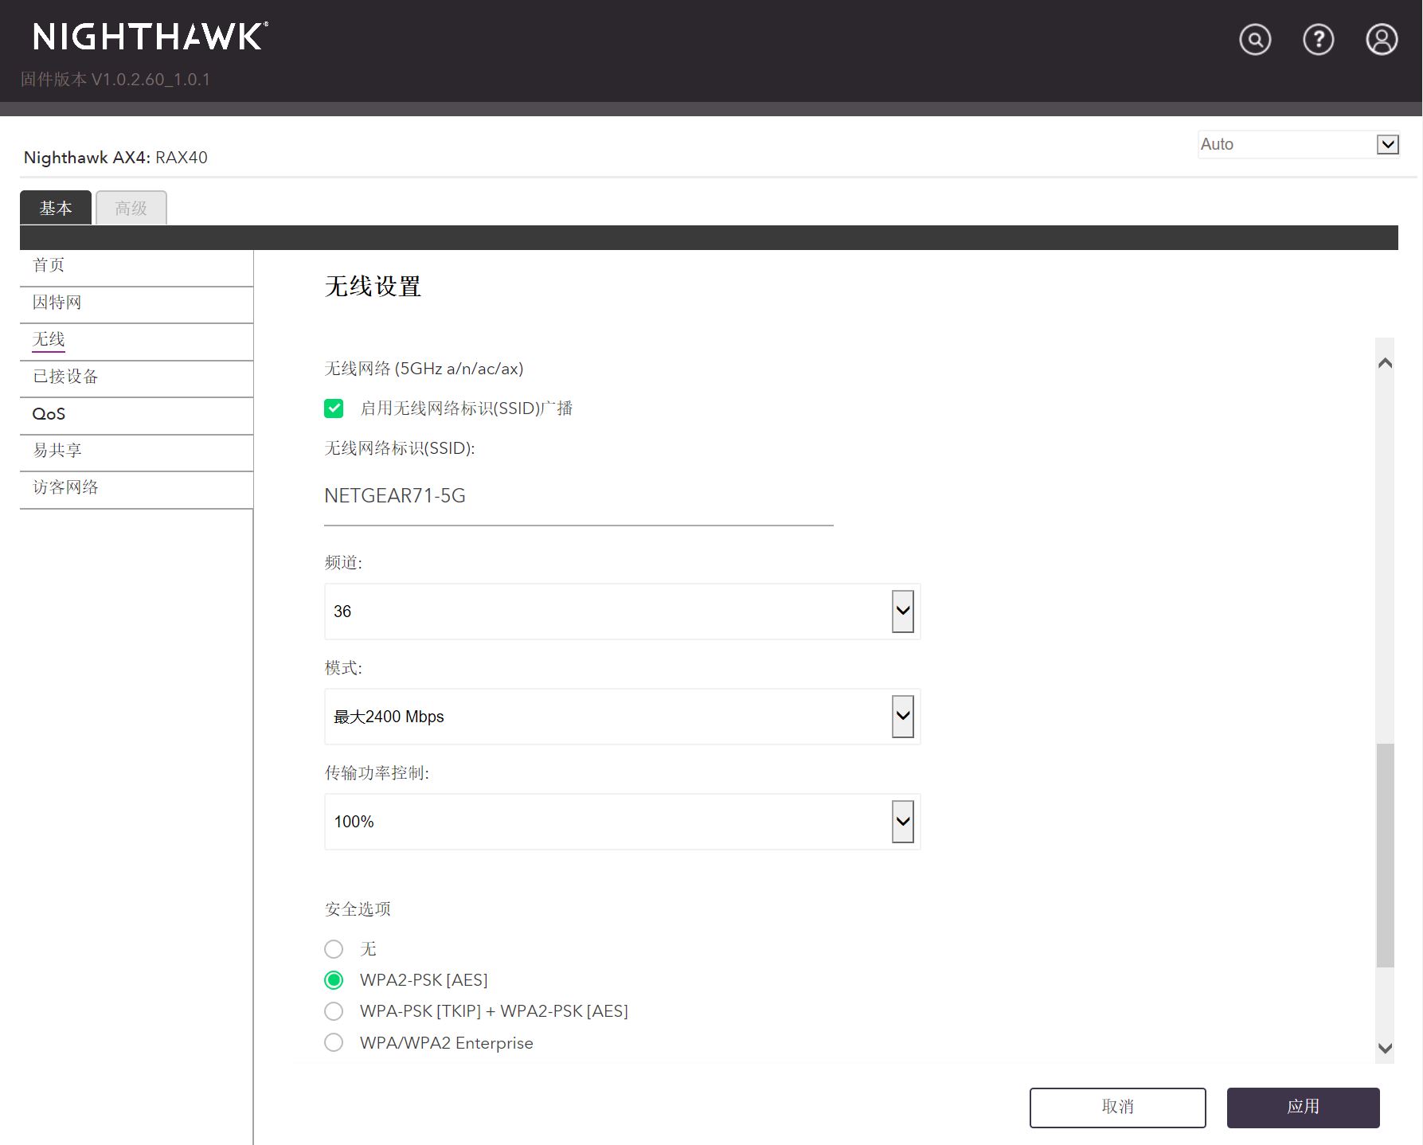1423x1145 pixels.
Task: Click the 取消 cancel button
Action: click(1117, 1107)
